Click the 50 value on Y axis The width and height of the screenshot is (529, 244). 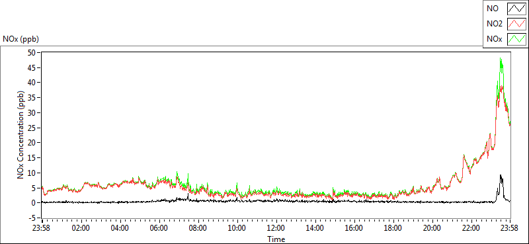(32, 53)
